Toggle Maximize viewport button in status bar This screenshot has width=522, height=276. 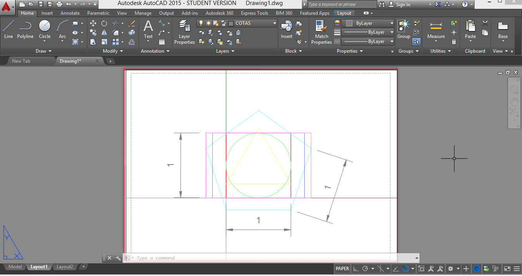tap(421, 269)
